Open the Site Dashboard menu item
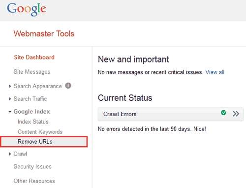246x188 pixels. click(x=34, y=57)
